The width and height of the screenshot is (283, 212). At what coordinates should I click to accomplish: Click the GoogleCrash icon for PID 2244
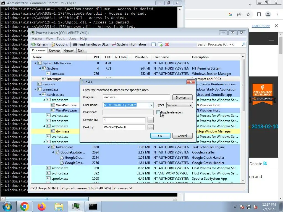[62, 158]
